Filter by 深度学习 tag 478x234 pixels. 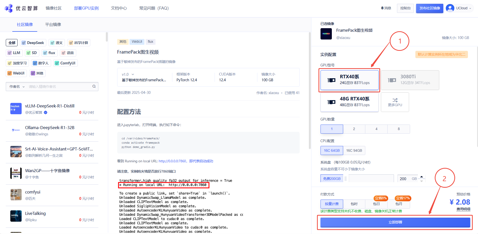[x=17, y=63]
